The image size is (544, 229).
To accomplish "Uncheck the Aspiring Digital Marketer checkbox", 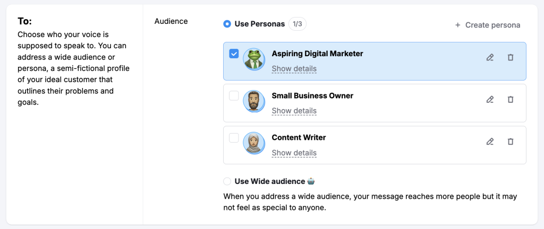I will (234, 54).
